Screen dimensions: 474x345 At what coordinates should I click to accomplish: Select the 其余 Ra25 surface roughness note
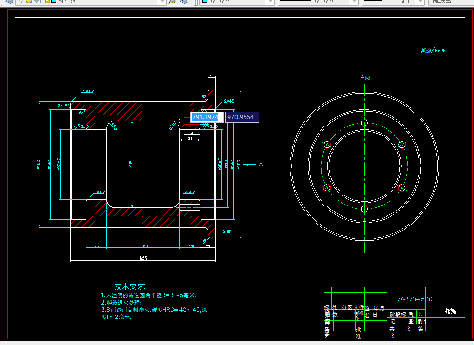pos(433,50)
